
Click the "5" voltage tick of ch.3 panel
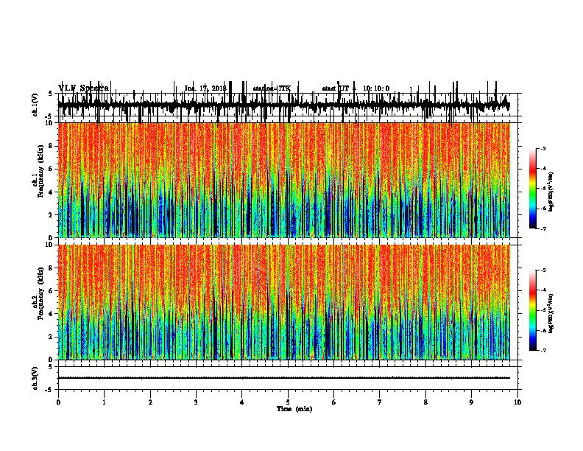pos(50,367)
